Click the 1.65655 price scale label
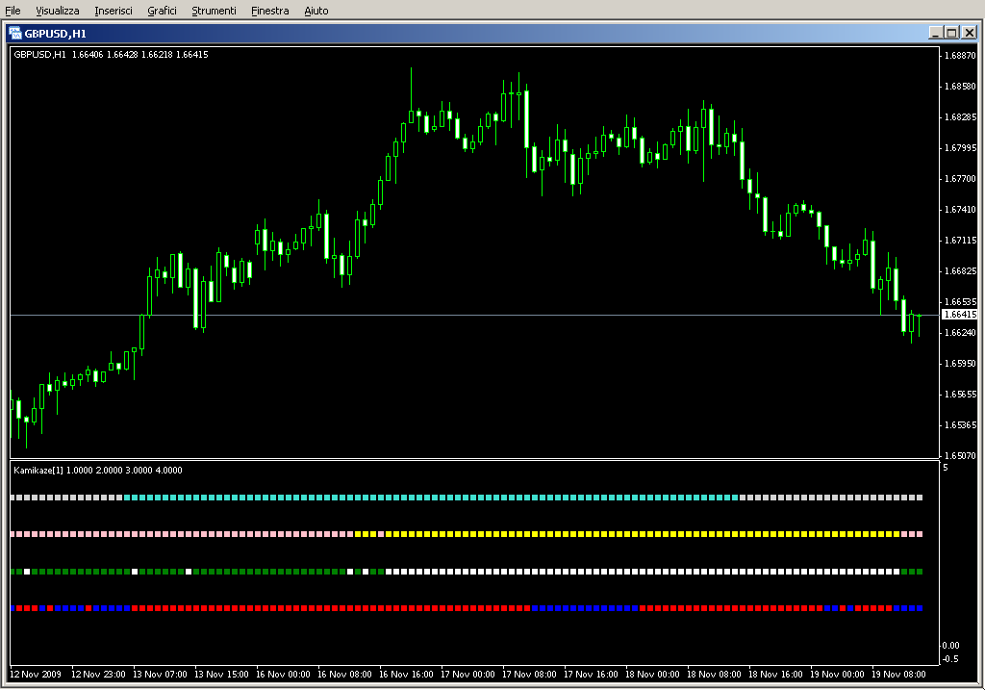The image size is (985, 690). tap(961, 394)
